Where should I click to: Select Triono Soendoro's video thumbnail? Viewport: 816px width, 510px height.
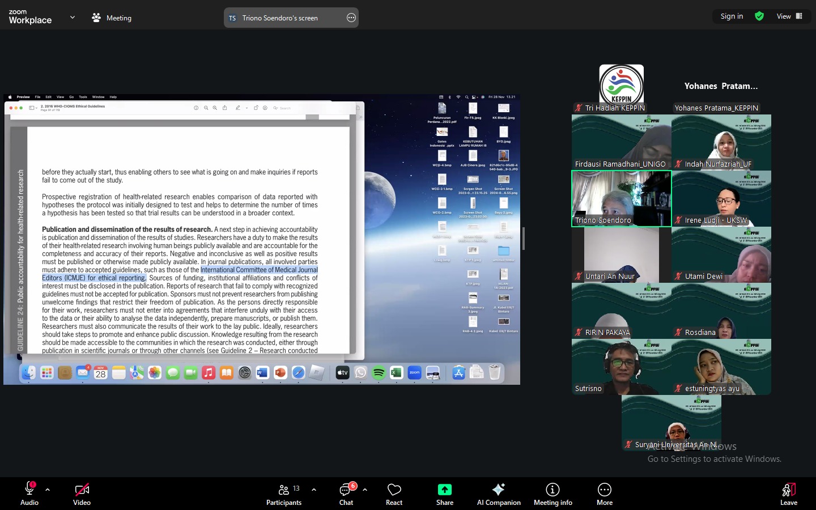tap(621, 198)
